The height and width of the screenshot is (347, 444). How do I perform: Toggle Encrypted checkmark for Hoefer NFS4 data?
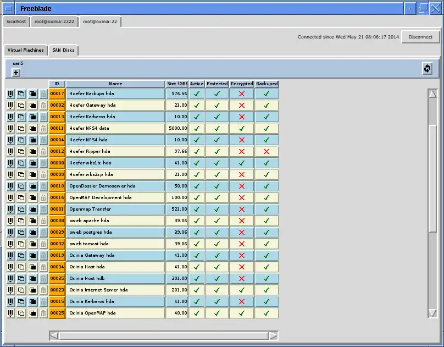click(242, 129)
